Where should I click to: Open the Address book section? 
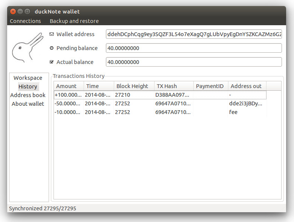tap(28, 95)
